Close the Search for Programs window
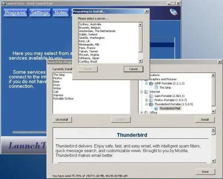The image size is (223, 179). [x=220, y=62]
